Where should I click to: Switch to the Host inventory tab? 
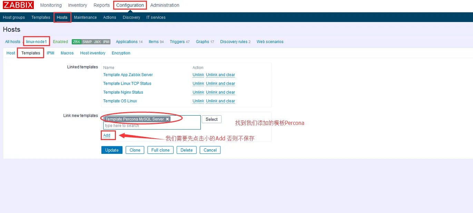pos(92,53)
